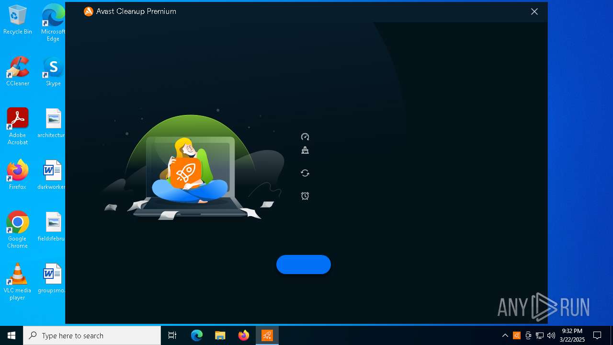This screenshot has height=345, width=613.
Task: Click the circular update arrows icon
Action: tap(305, 173)
